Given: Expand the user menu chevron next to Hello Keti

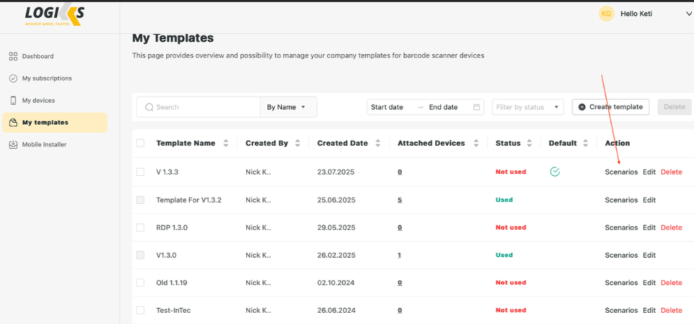Looking at the screenshot, I should (x=688, y=14).
